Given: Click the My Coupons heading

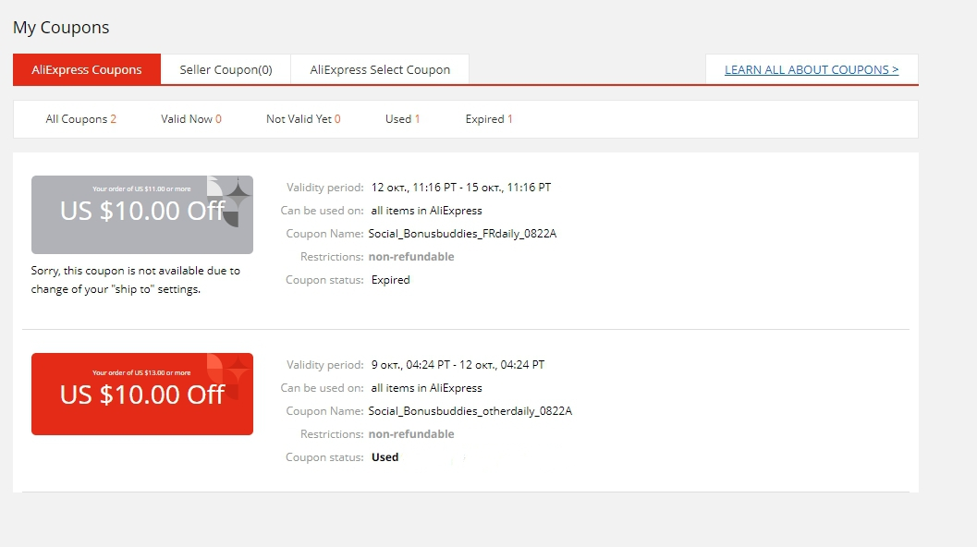Looking at the screenshot, I should pyautogui.click(x=61, y=28).
